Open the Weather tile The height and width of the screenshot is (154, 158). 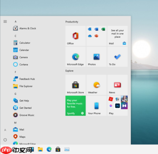click(96, 85)
